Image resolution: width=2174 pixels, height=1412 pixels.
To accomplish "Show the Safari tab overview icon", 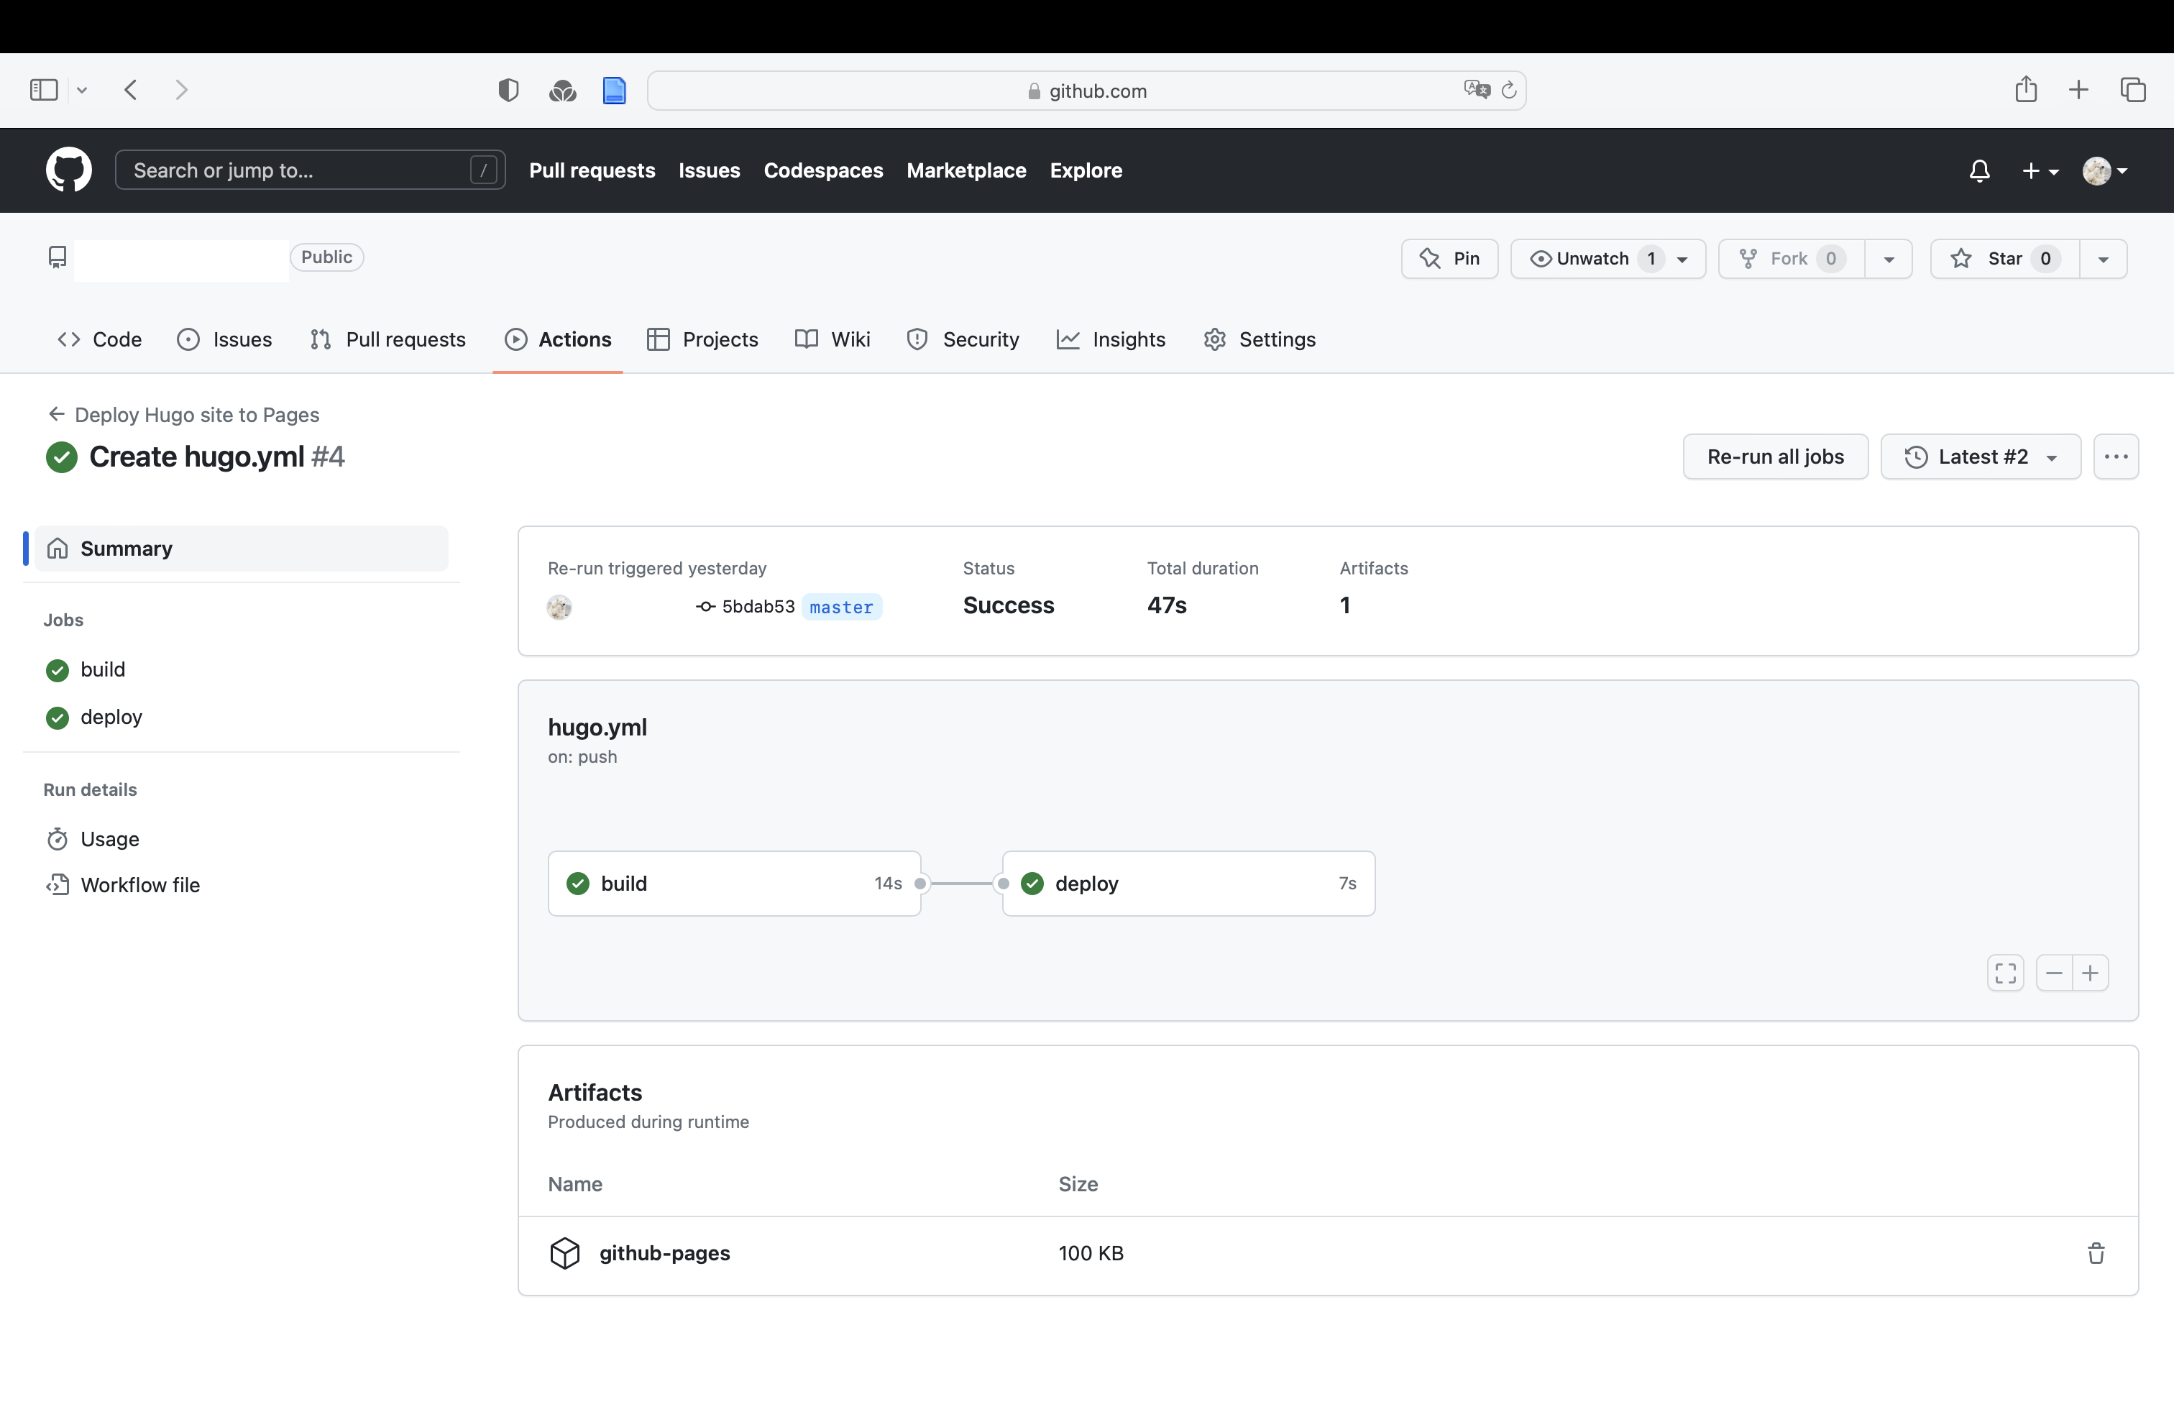I will click(2133, 89).
